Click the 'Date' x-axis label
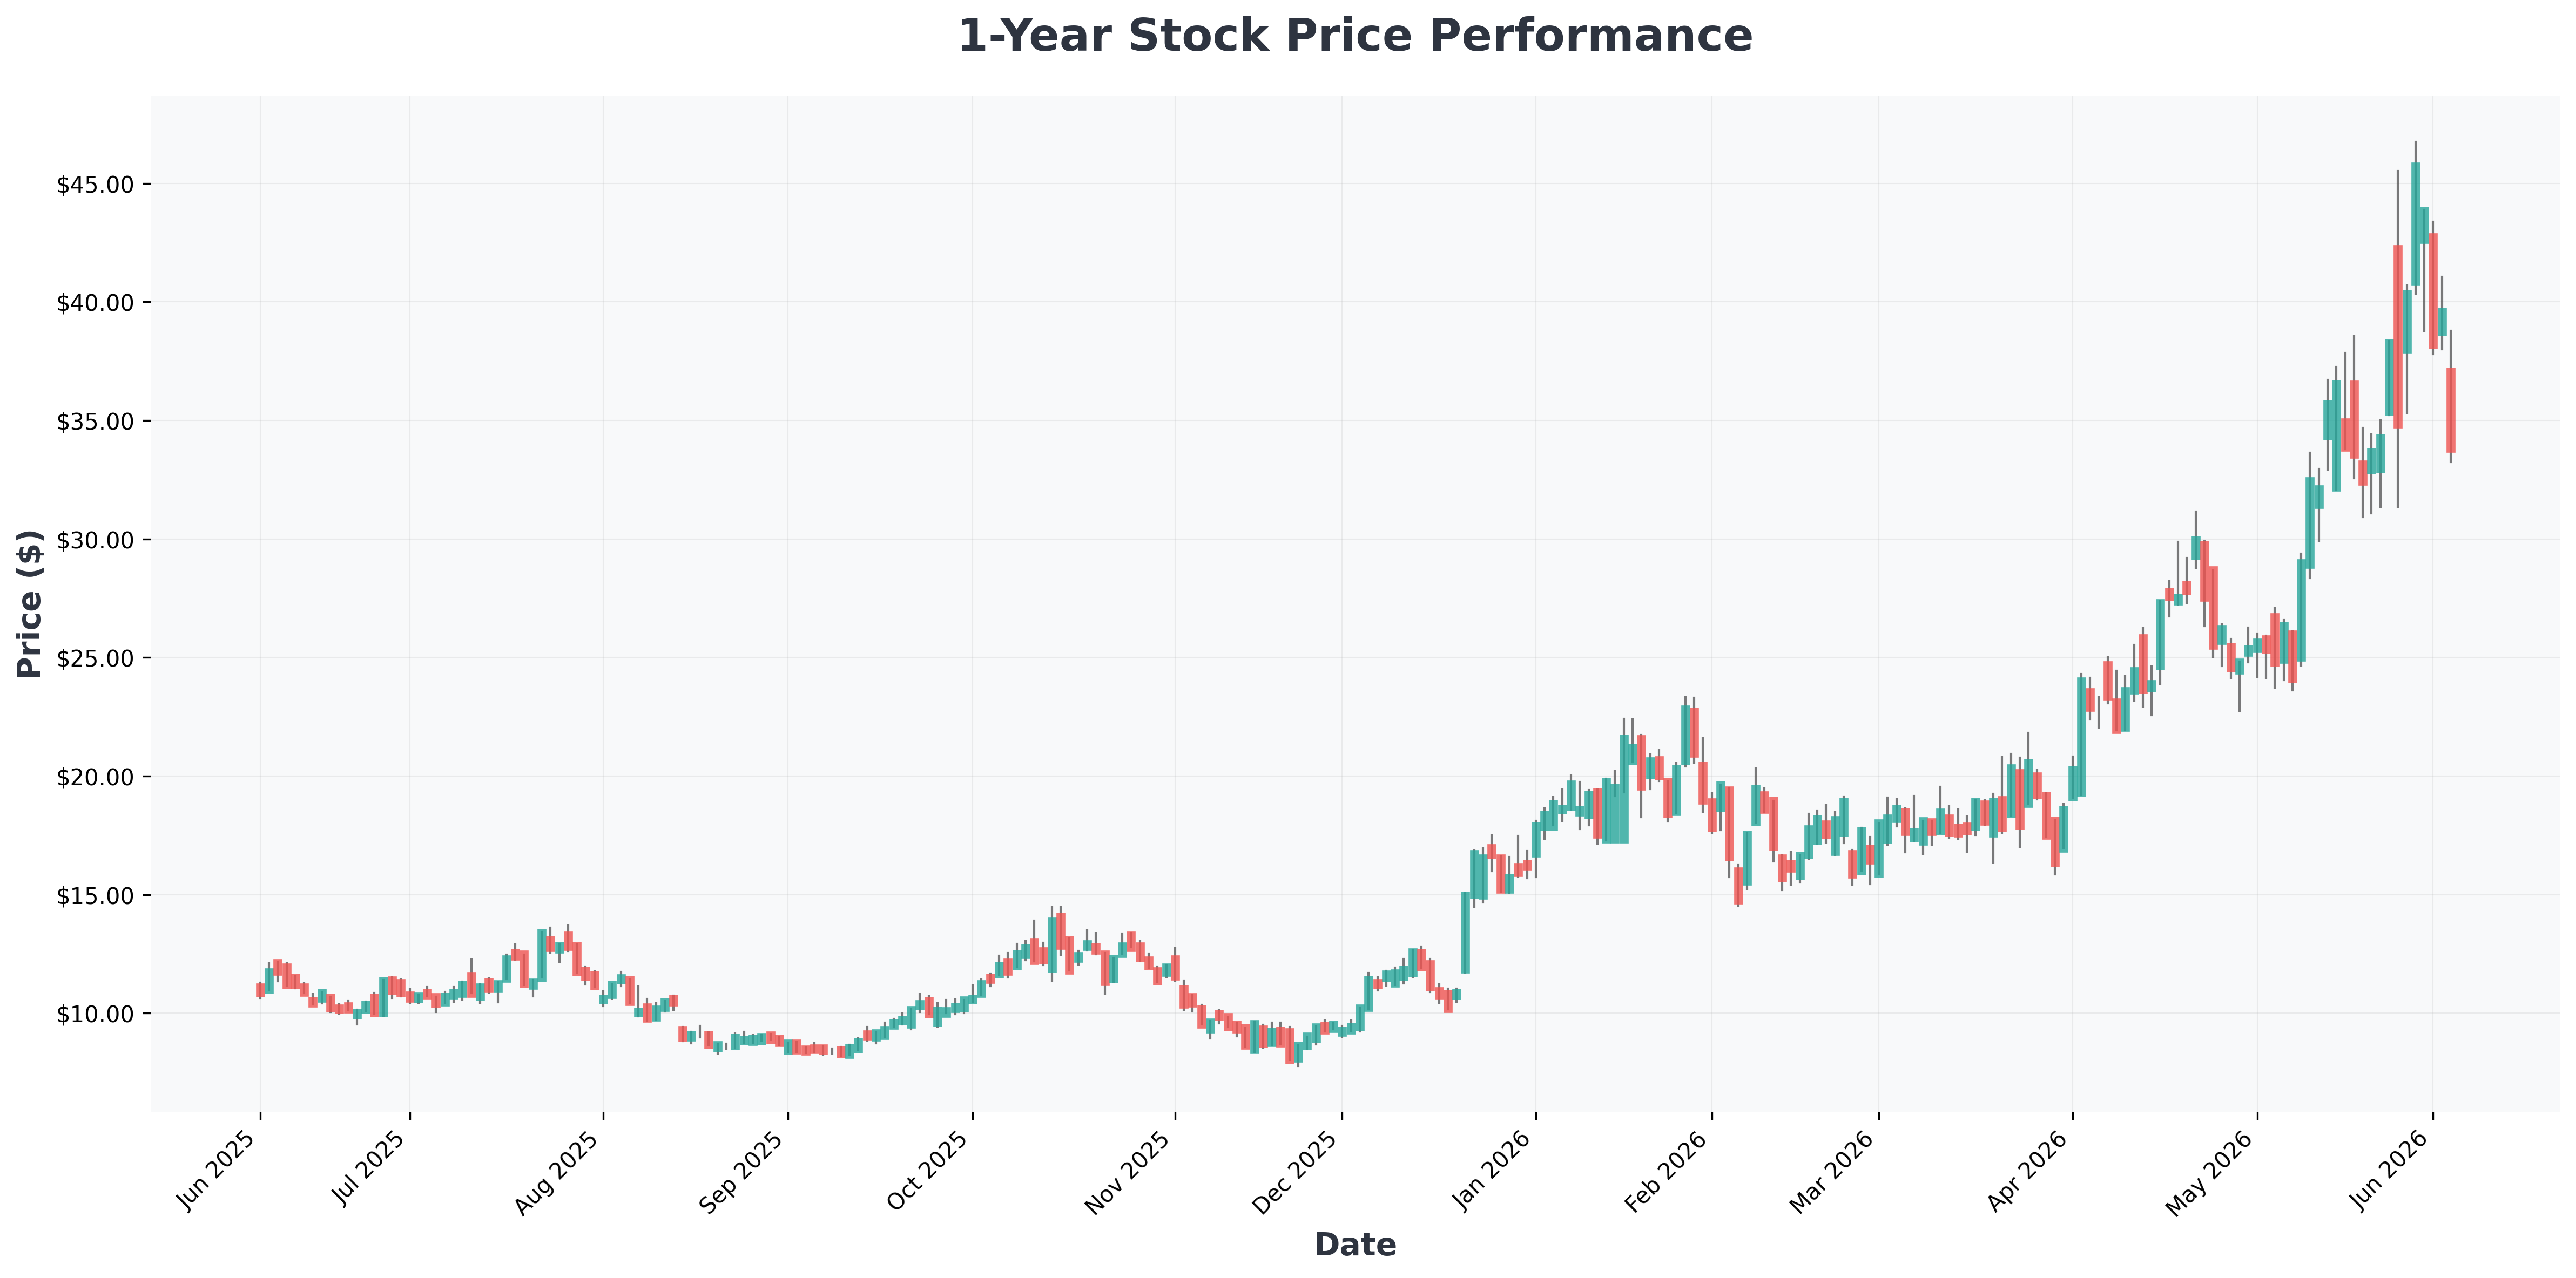The height and width of the screenshot is (1278, 2576). (1355, 1244)
